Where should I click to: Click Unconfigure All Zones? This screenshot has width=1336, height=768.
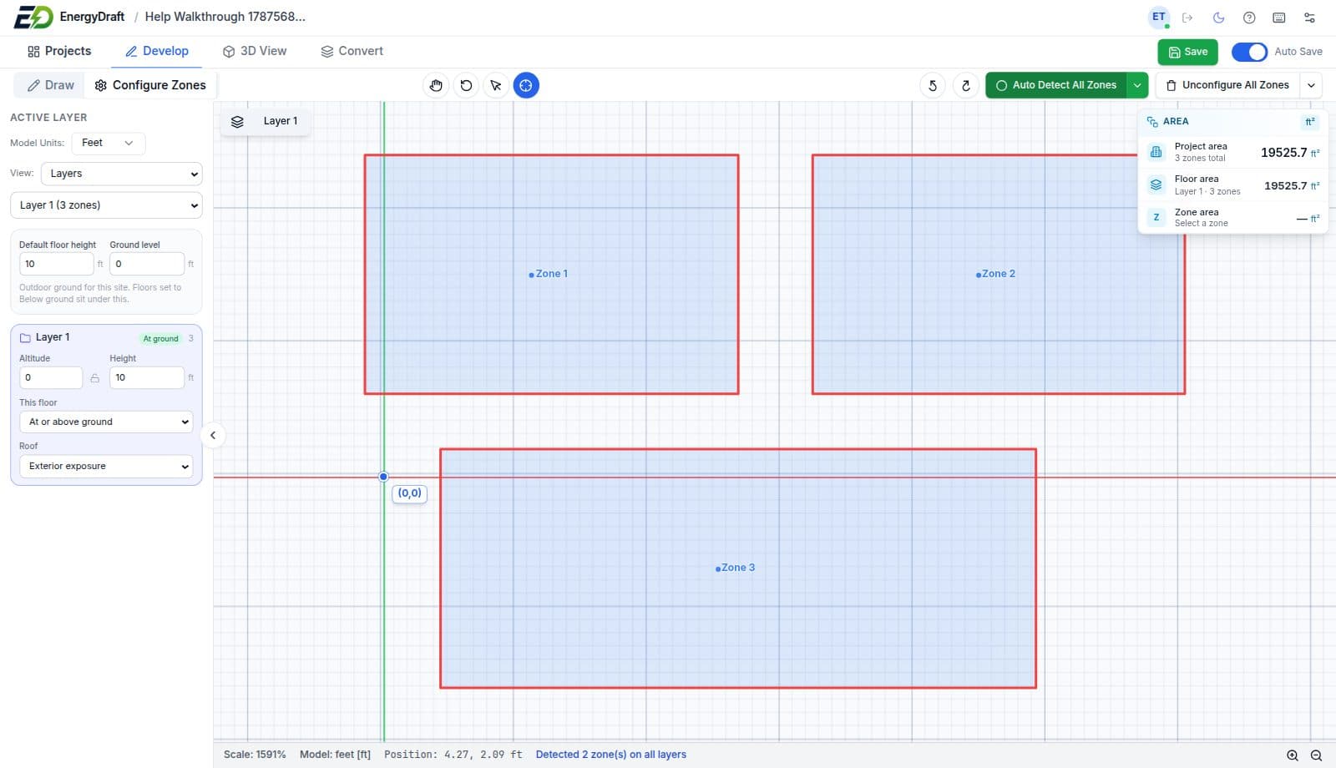click(1227, 85)
